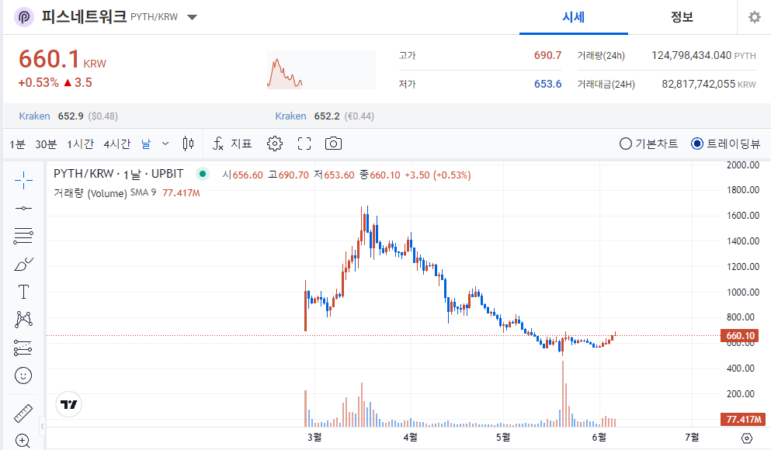This screenshot has height=450, width=771.
Task: Select the text annotation tool
Action: pyautogui.click(x=23, y=292)
